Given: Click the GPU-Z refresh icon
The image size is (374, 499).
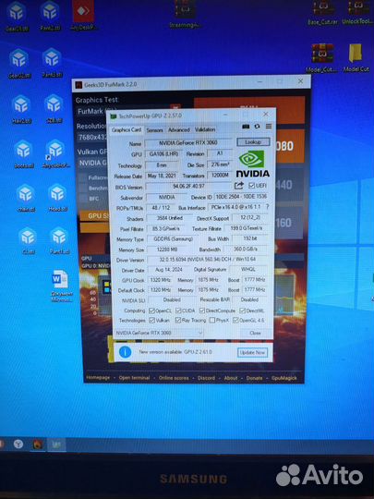Looking at the screenshot, I should (257, 127).
